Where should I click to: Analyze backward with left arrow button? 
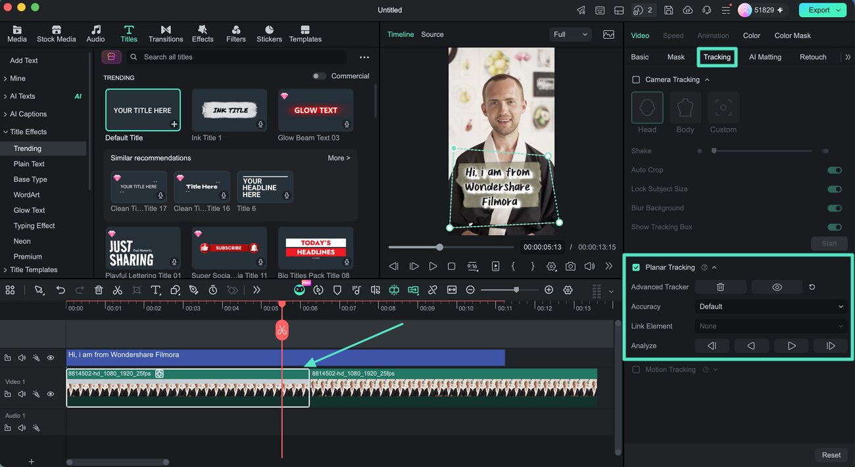click(x=751, y=345)
